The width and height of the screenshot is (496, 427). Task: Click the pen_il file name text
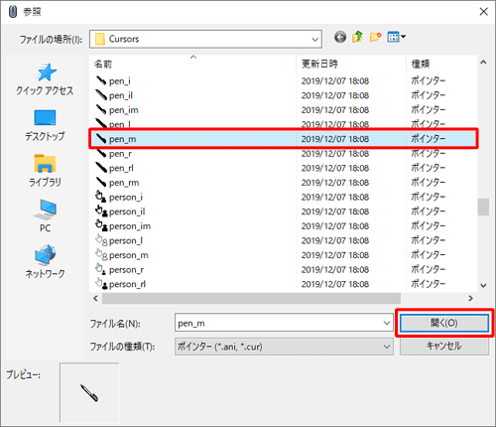coord(121,95)
